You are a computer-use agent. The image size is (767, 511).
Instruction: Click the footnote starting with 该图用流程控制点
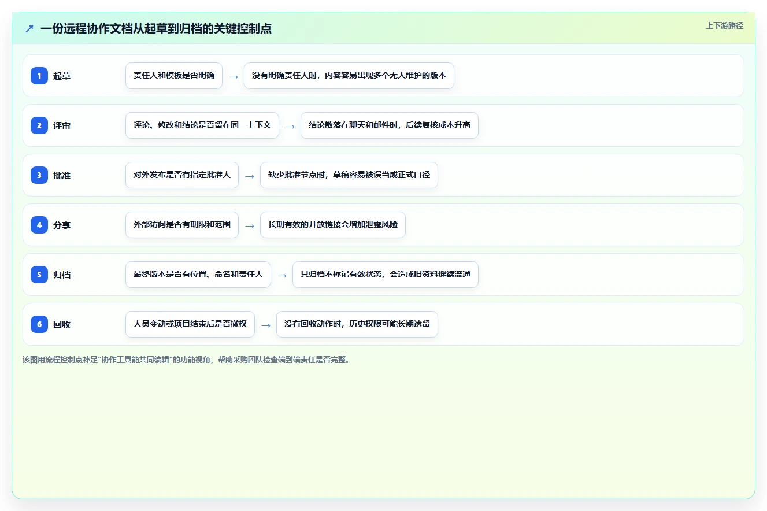click(x=186, y=360)
